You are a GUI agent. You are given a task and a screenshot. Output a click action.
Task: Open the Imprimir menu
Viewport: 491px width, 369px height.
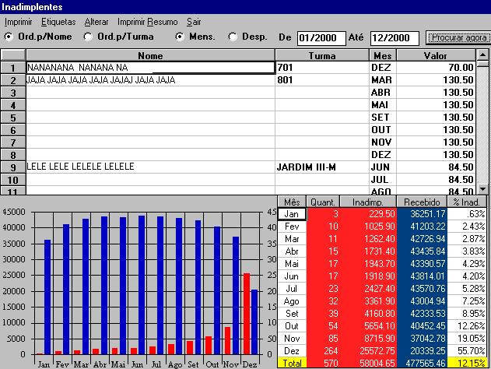[18, 22]
